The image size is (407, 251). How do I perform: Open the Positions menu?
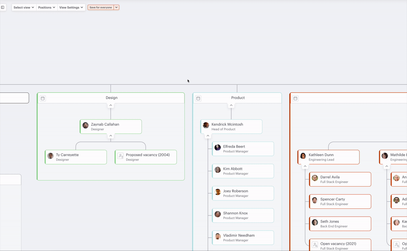pos(46,7)
